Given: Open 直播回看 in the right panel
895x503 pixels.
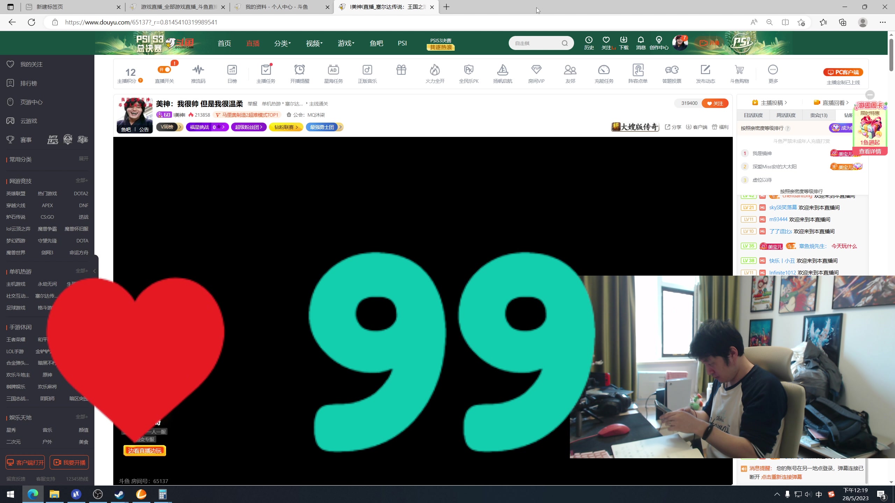Looking at the screenshot, I should coord(831,103).
